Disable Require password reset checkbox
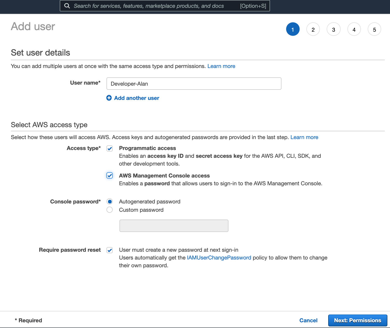 point(110,250)
